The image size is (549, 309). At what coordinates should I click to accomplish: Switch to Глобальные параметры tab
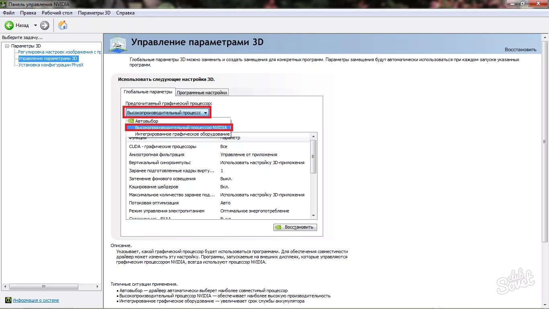pyautogui.click(x=148, y=92)
